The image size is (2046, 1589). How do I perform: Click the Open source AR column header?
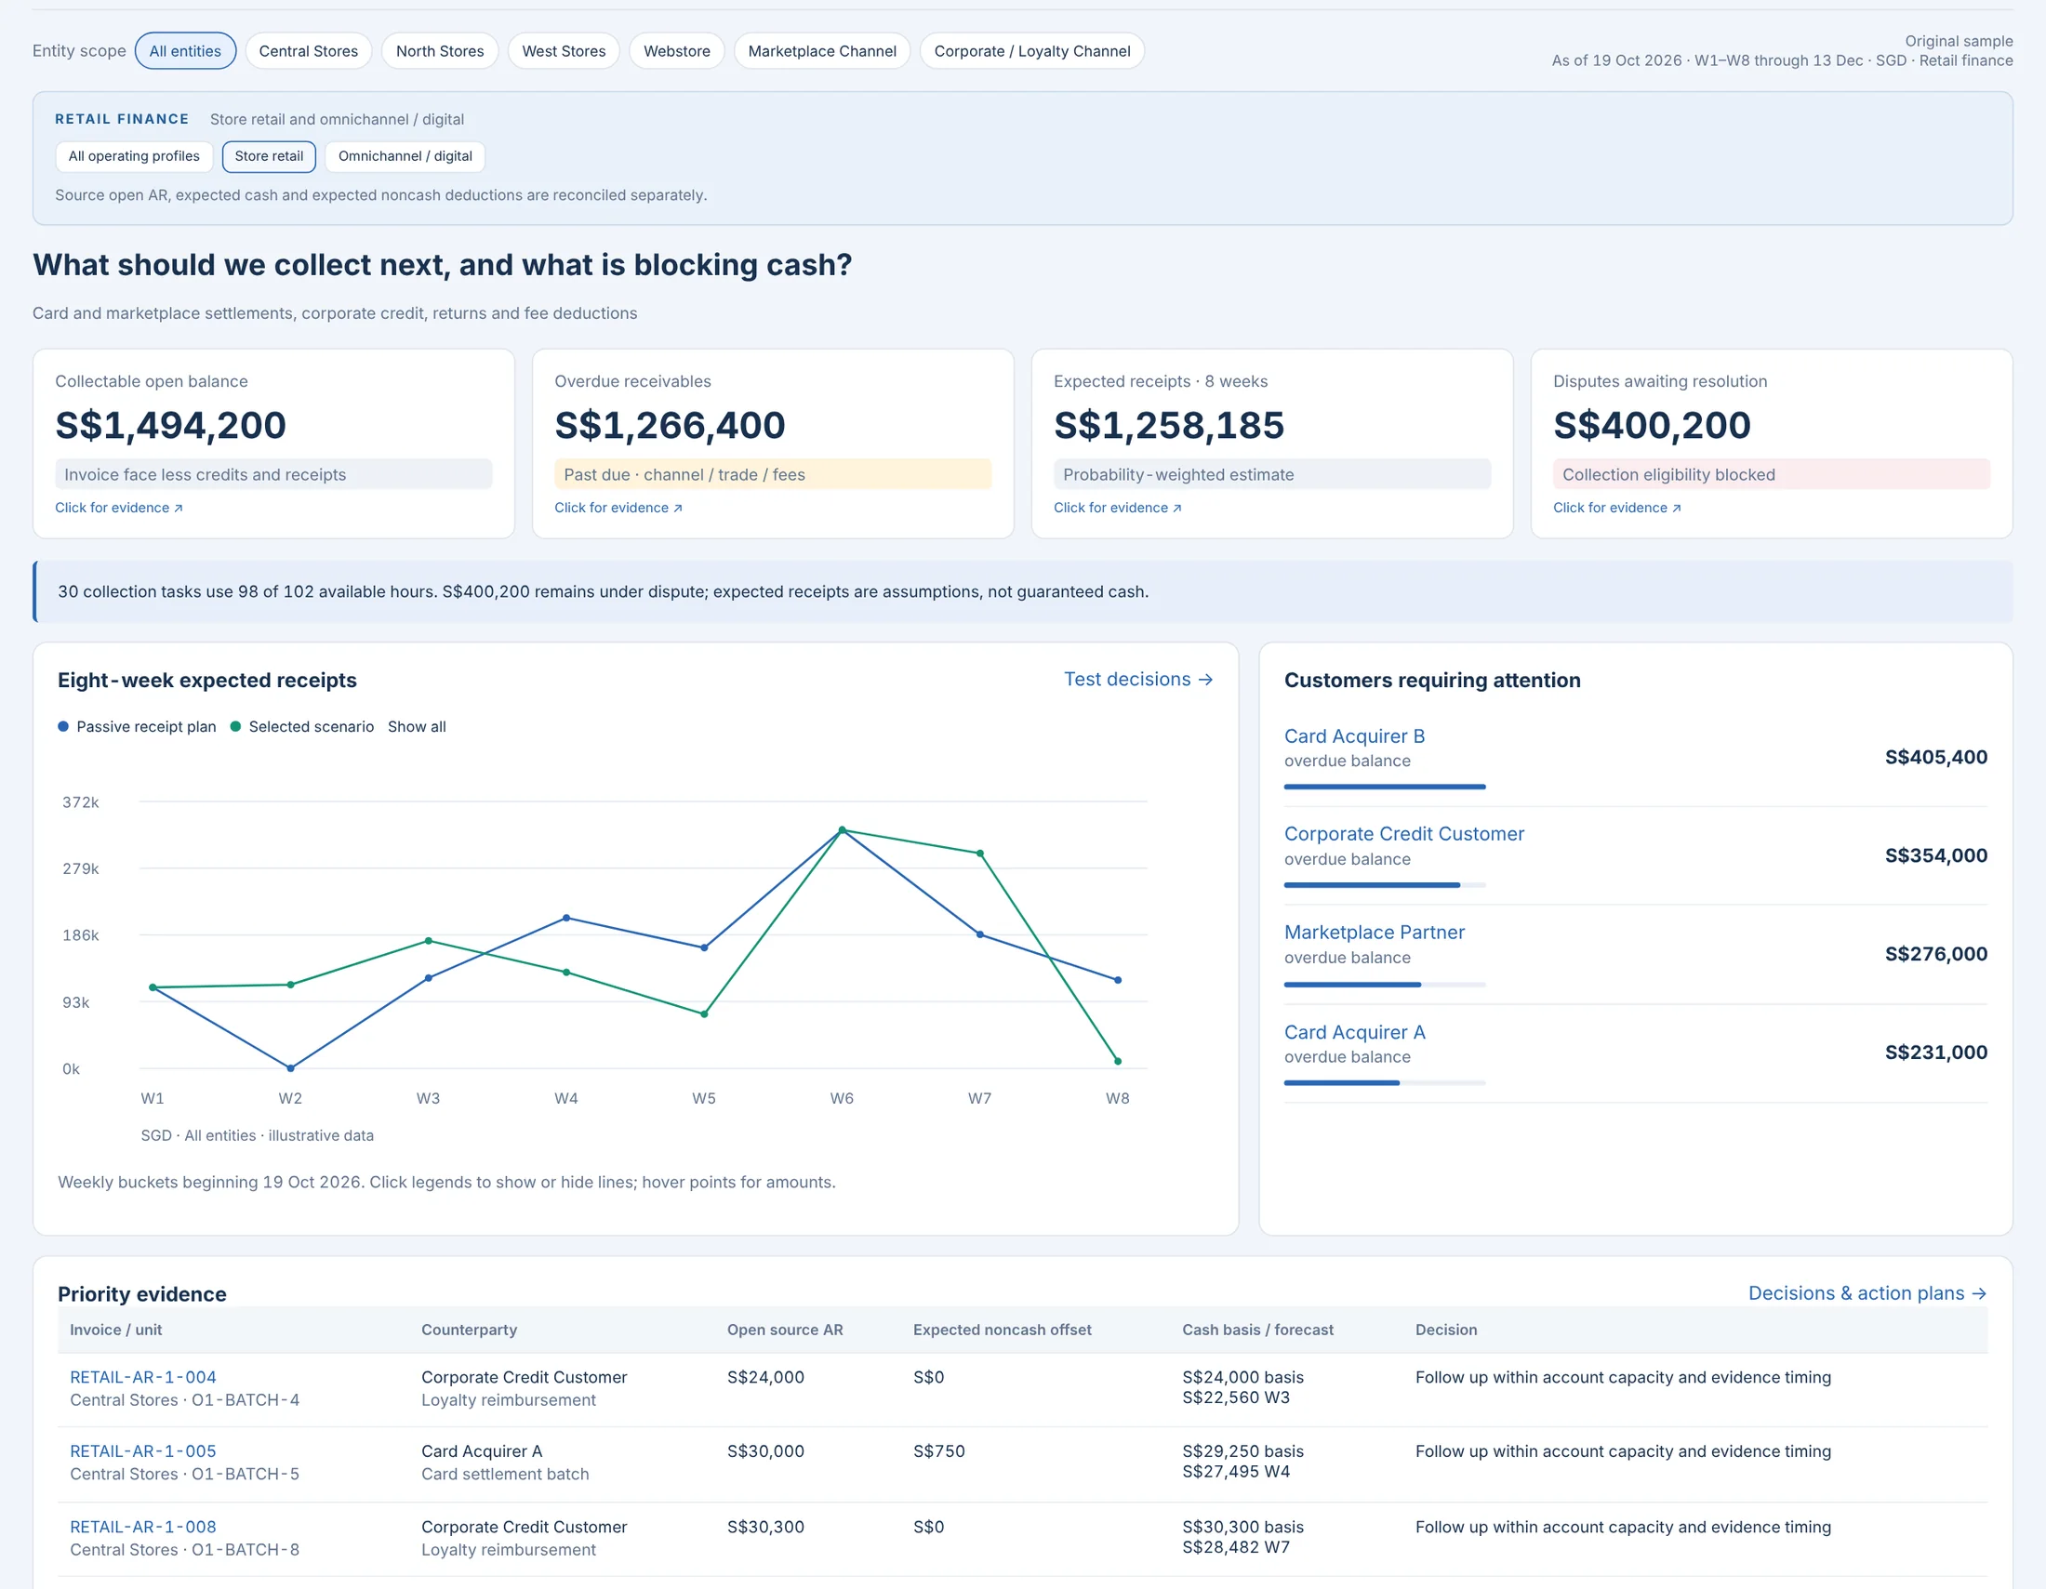785,1330
